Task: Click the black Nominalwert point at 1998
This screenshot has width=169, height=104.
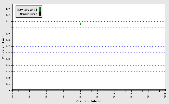Action: (x=12, y=90)
